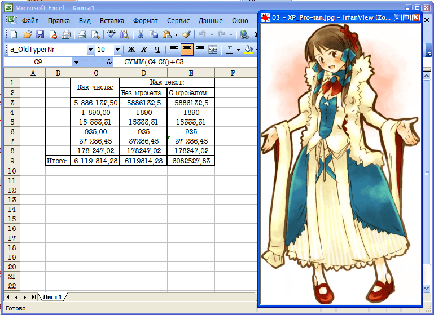Select row 9 header
Screen dimensions: 434x315
point(12,161)
